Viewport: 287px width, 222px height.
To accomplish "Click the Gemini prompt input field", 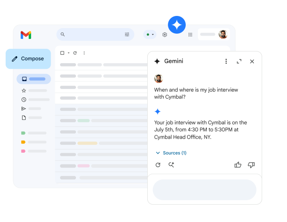I will 204,190.
